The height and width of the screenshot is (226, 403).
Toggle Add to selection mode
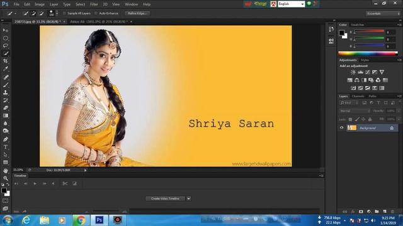[x=33, y=13]
